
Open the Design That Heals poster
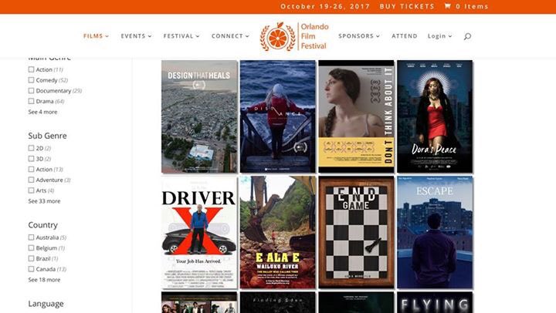click(199, 116)
